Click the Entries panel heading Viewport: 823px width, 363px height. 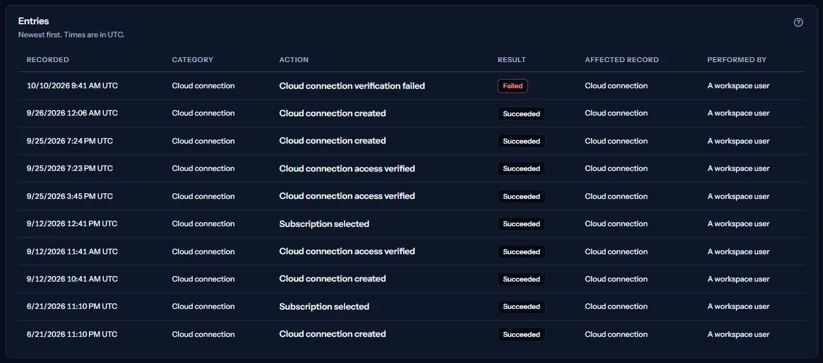tap(34, 21)
